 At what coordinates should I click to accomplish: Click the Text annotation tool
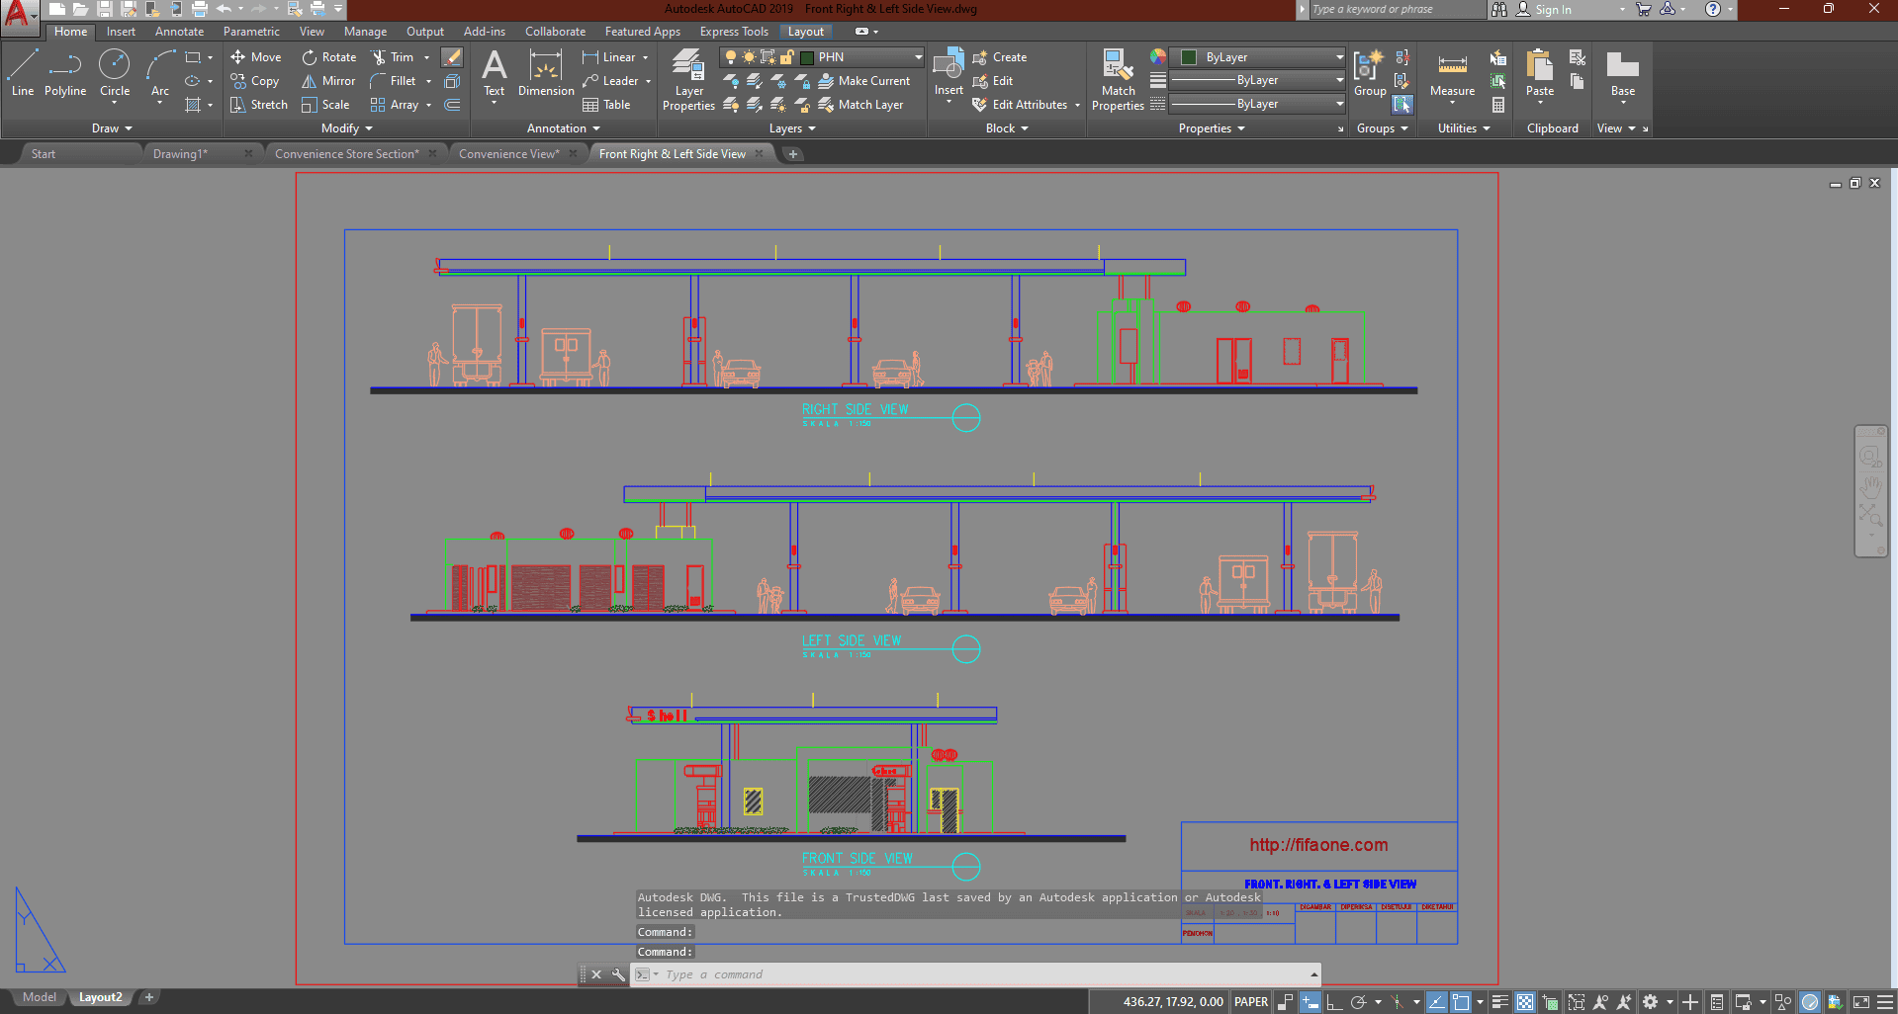(494, 74)
